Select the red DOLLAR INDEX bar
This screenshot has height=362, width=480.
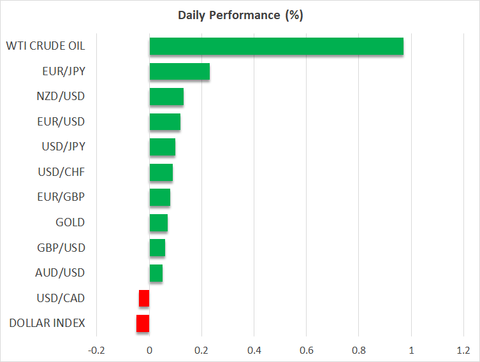point(143,324)
